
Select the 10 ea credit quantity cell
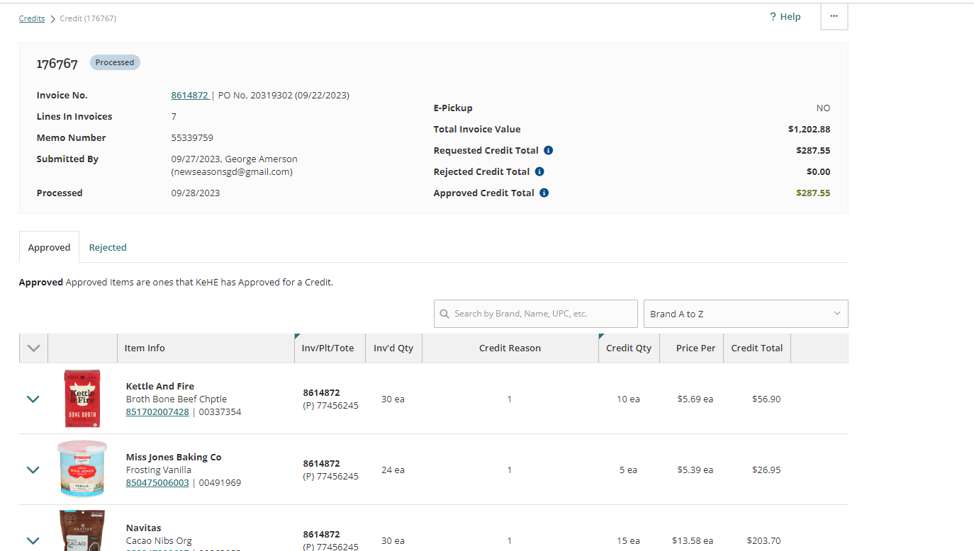click(x=628, y=399)
